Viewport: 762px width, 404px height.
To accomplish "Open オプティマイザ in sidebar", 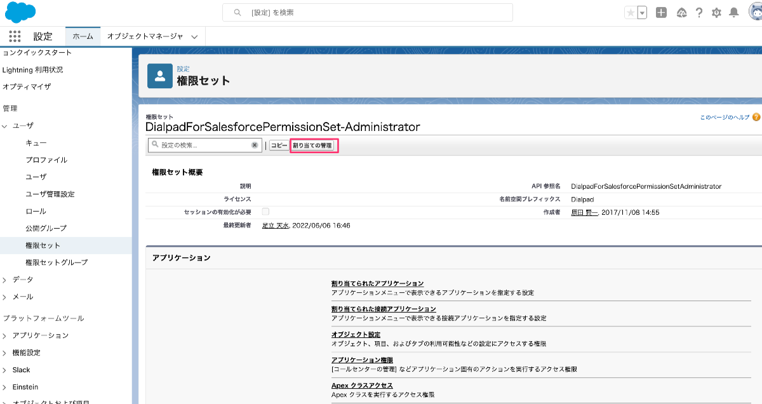I will point(27,86).
